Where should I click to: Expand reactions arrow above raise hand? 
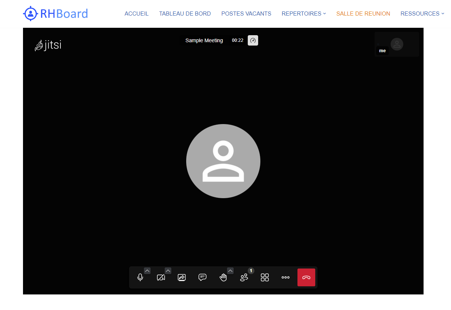click(x=230, y=271)
